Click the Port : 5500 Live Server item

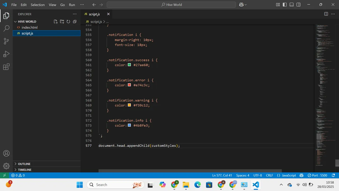click(317, 175)
